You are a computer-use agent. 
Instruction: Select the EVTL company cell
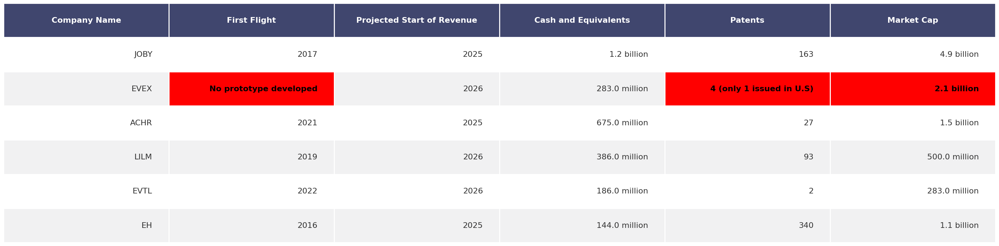click(86, 191)
